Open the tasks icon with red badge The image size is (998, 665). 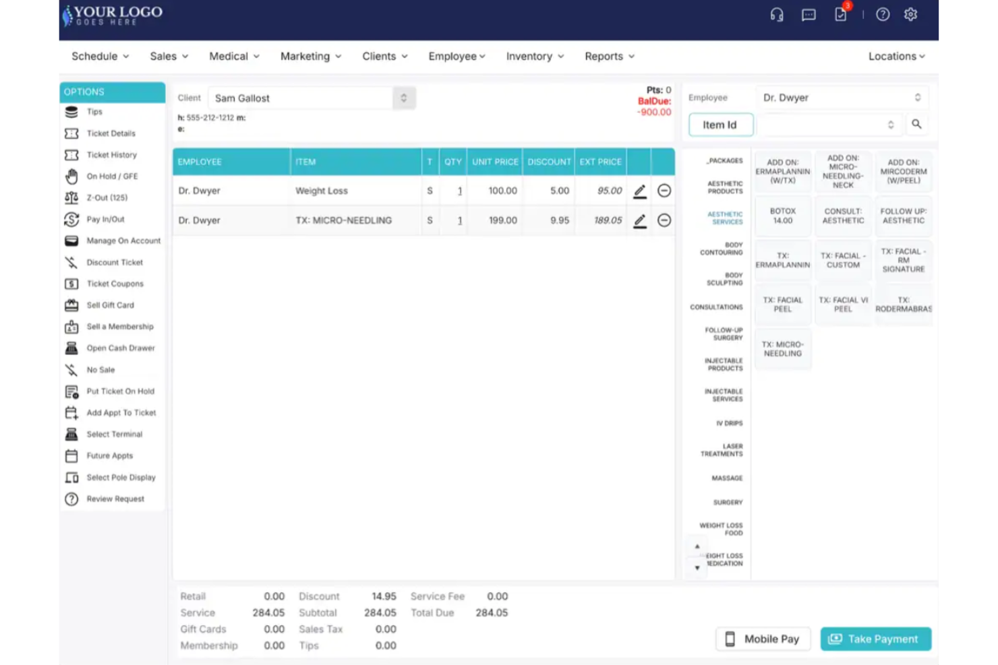[841, 14]
